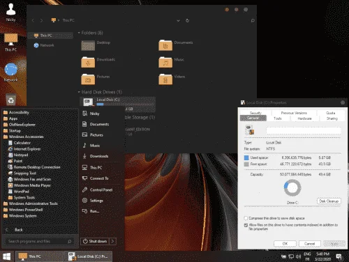Open the address bar history dropdown
Screen dimensions: 349x262
(178, 21)
